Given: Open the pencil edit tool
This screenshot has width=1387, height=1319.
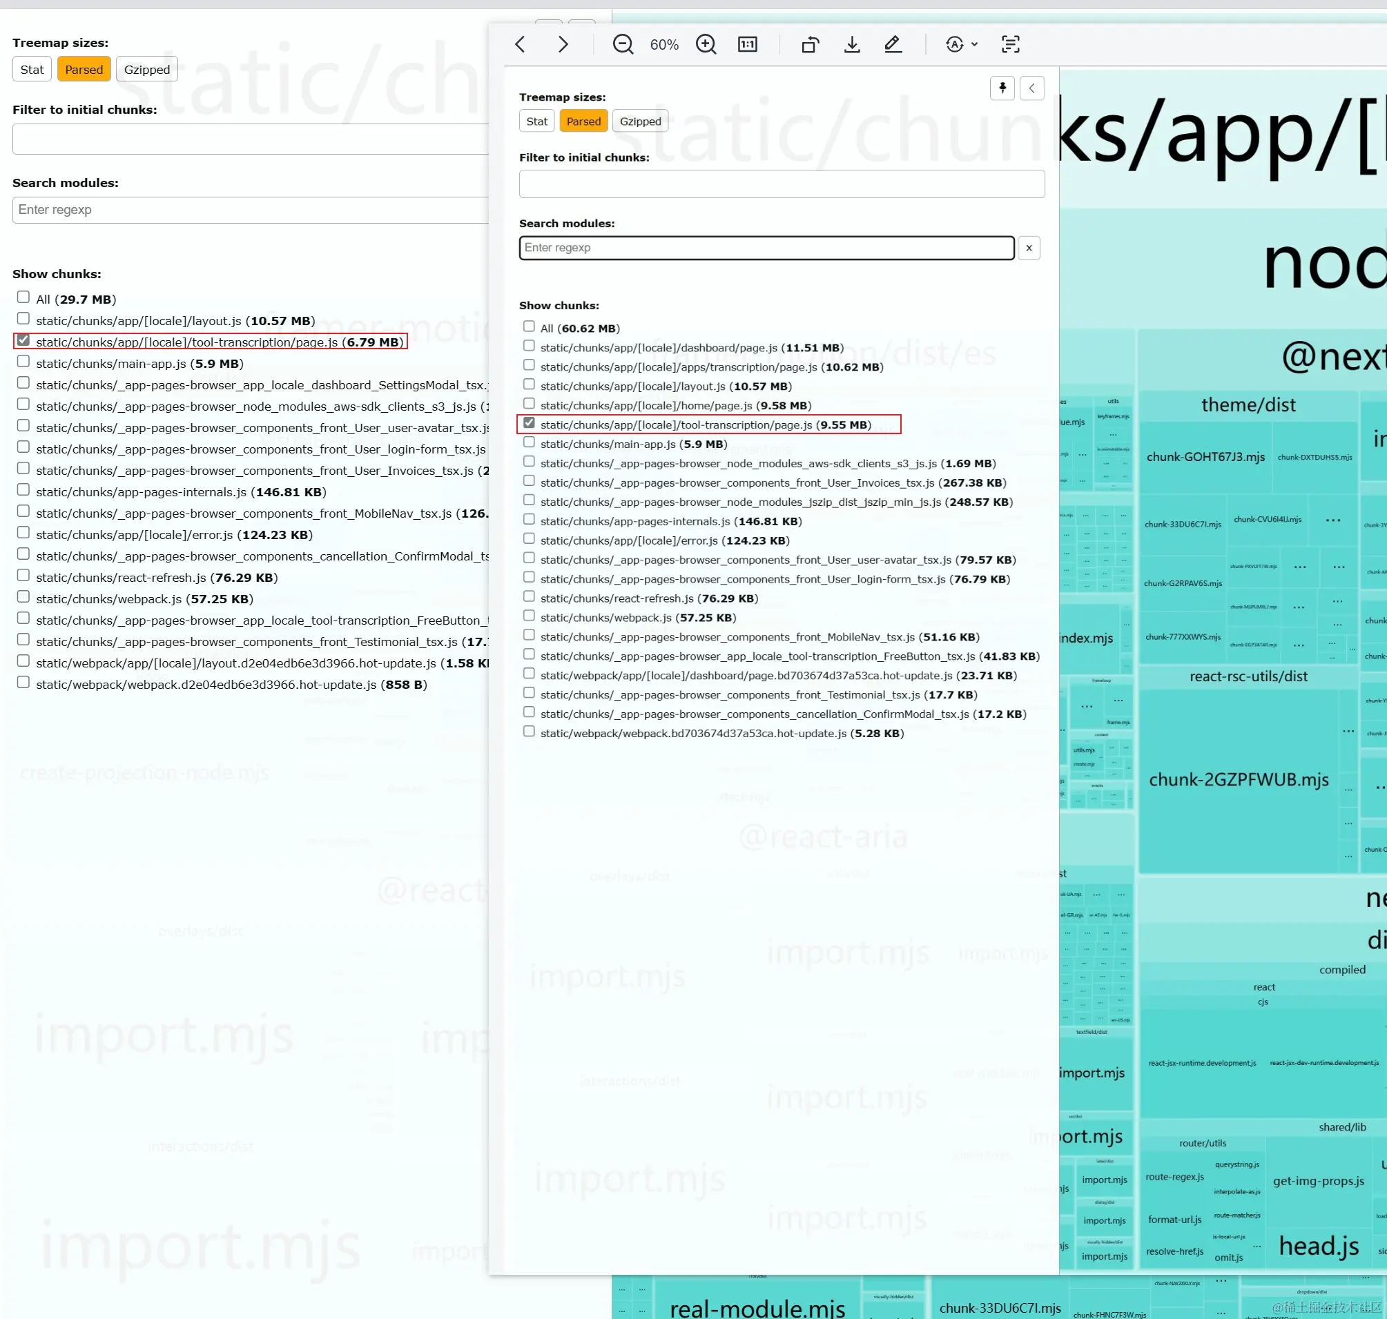Looking at the screenshot, I should 893,45.
